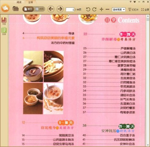Open bookmarks panel (书签)
Image resolution: width=150 pixels, height=147 pixels.
pyautogui.click(x=4, y=21)
